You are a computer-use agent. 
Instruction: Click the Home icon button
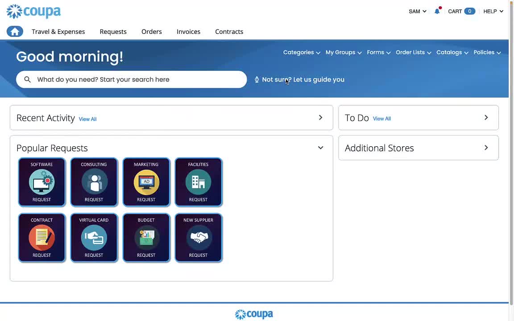coord(15,32)
